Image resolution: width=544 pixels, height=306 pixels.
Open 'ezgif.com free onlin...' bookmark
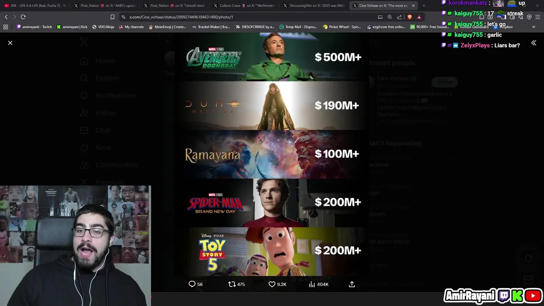385,27
